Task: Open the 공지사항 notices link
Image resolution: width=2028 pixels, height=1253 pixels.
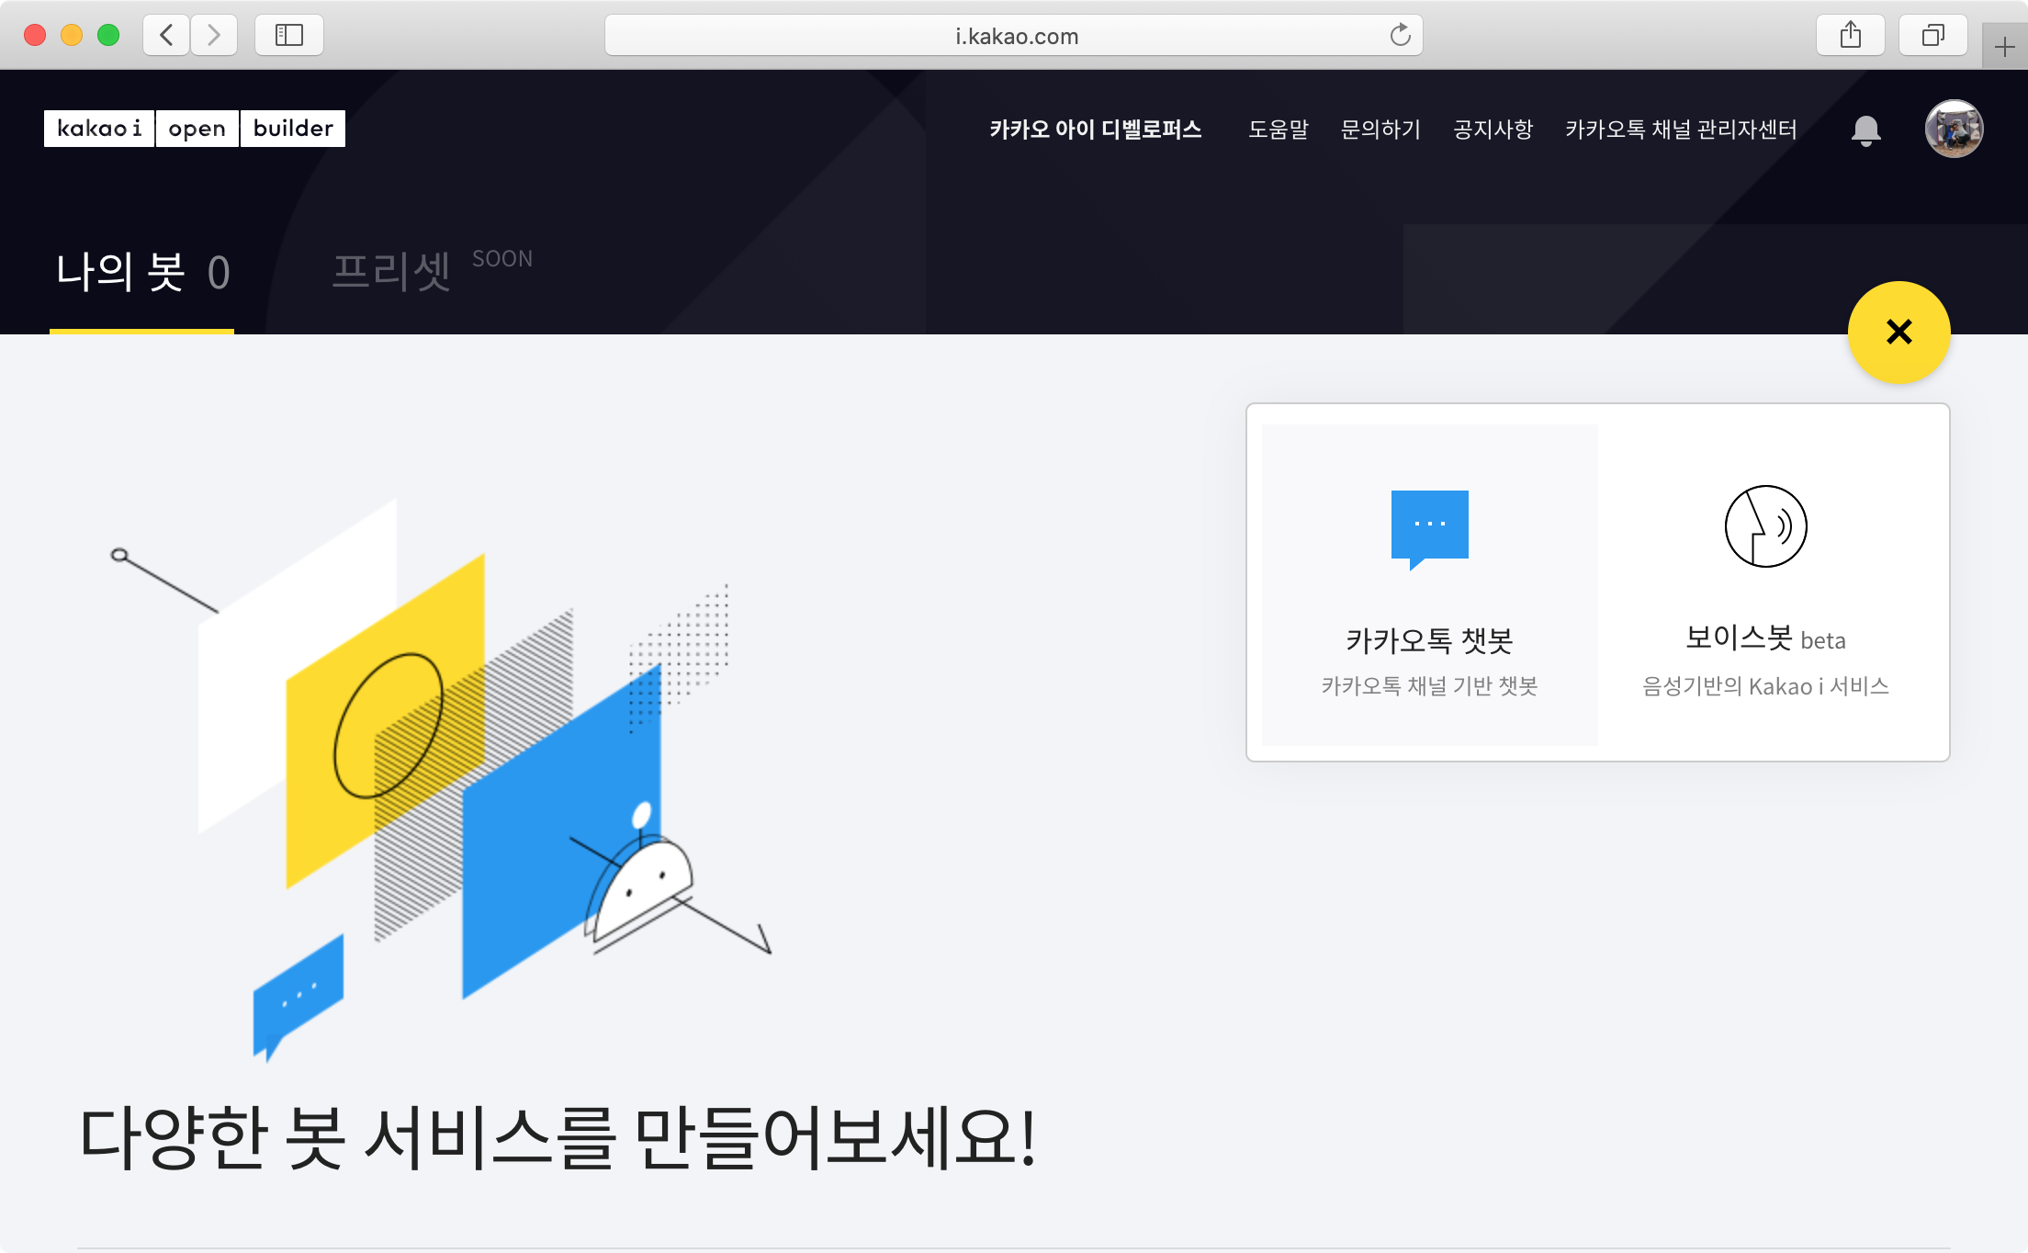Action: tap(1493, 130)
